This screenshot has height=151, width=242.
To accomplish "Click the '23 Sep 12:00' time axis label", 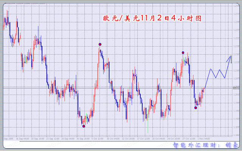I will (x=53, y=139).
